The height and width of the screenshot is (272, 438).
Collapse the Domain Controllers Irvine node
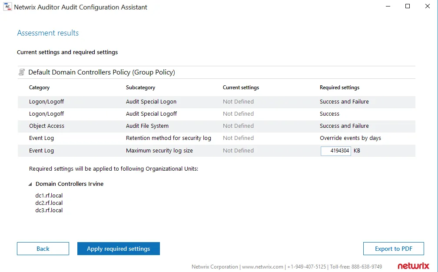click(x=30, y=184)
